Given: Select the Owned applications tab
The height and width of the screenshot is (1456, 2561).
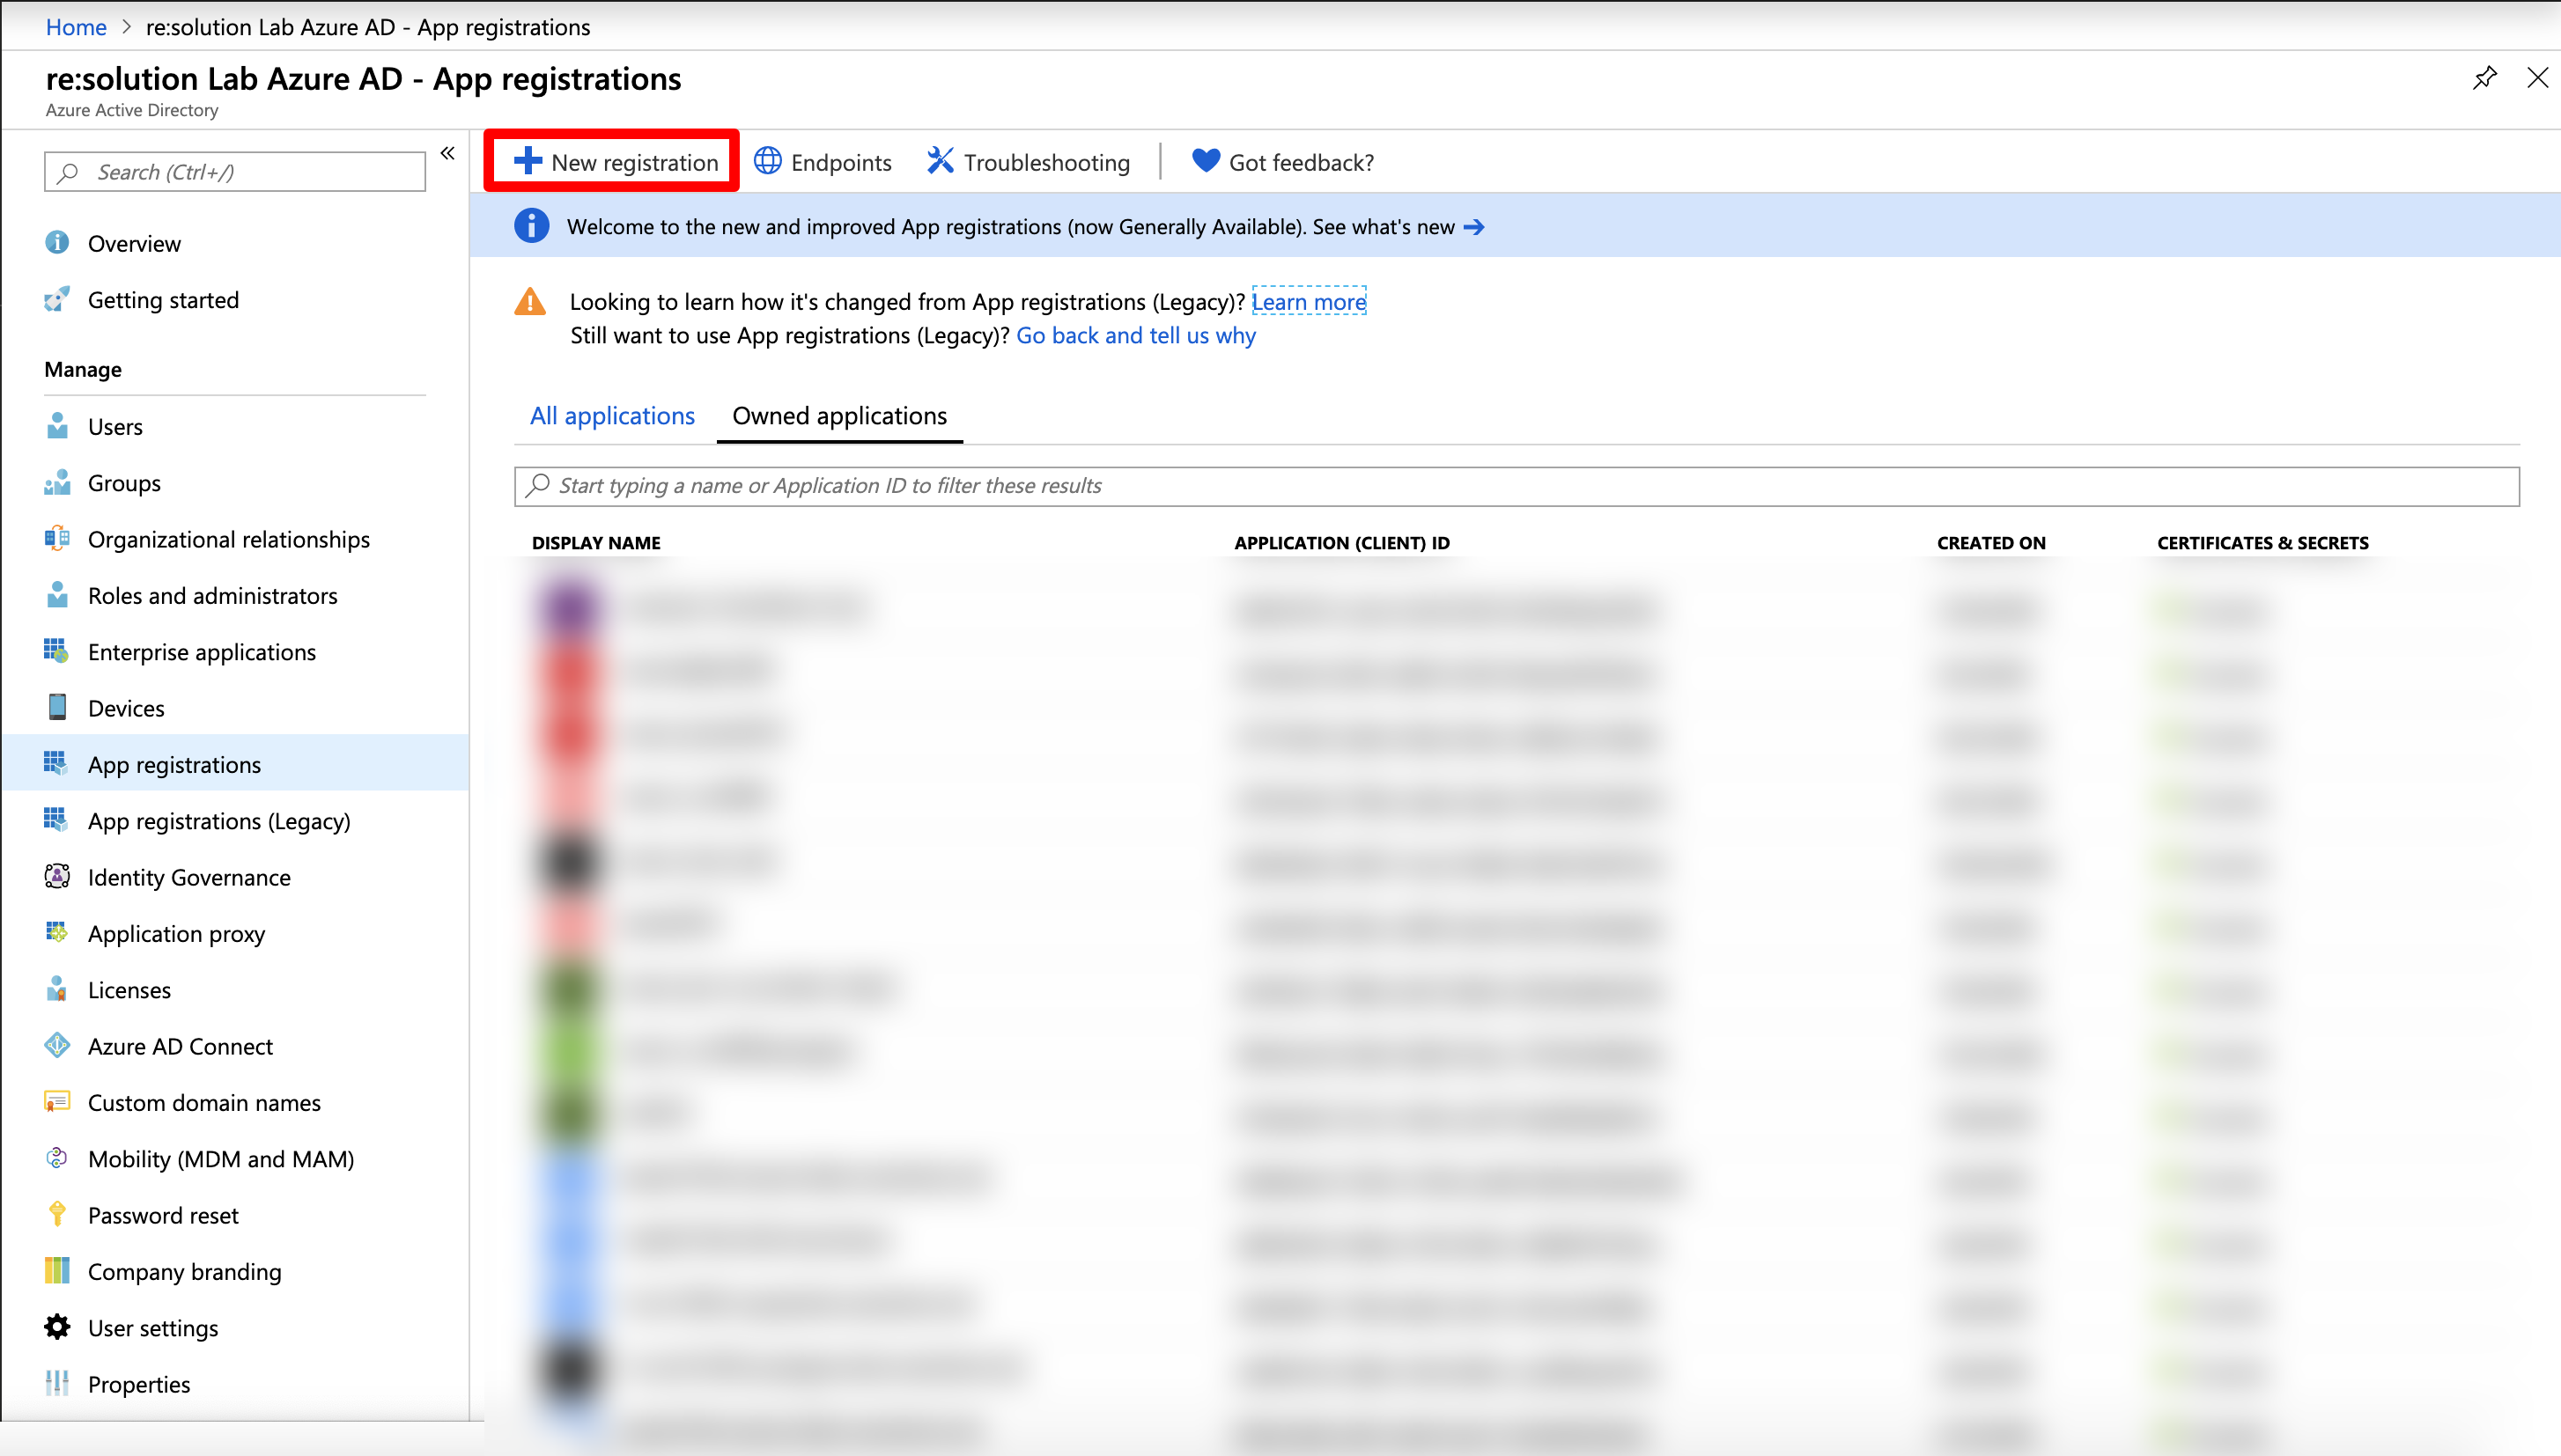Looking at the screenshot, I should tap(839, 416).
